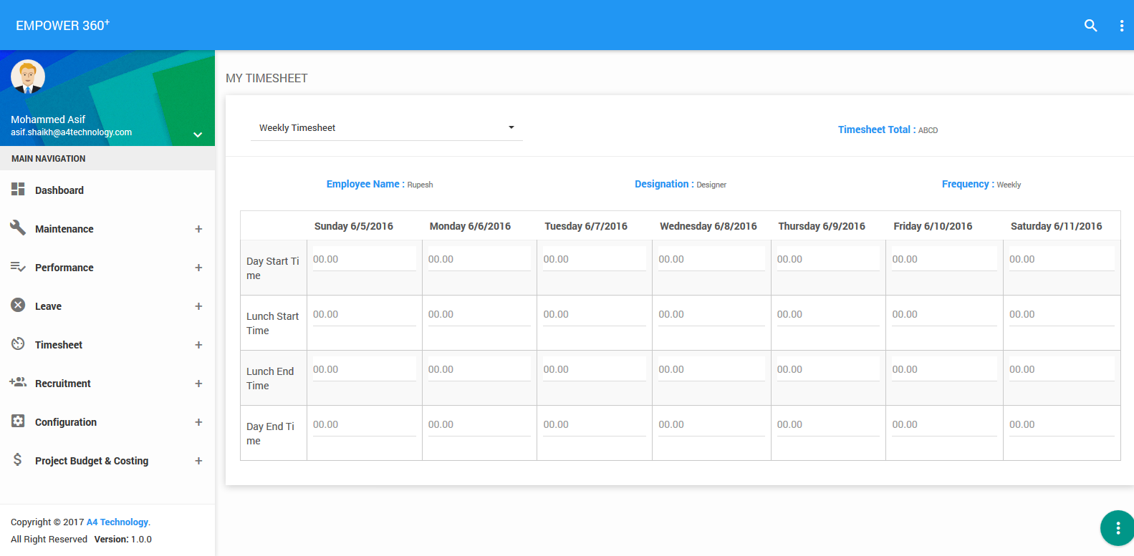1134x556 pixels.
Task: Click the Leave cancel-circle icon
Action: click(x=18, y=305)
